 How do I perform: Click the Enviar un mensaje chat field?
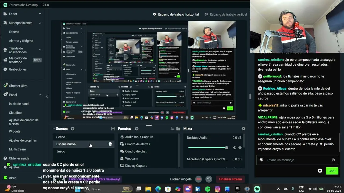(297, 160)
